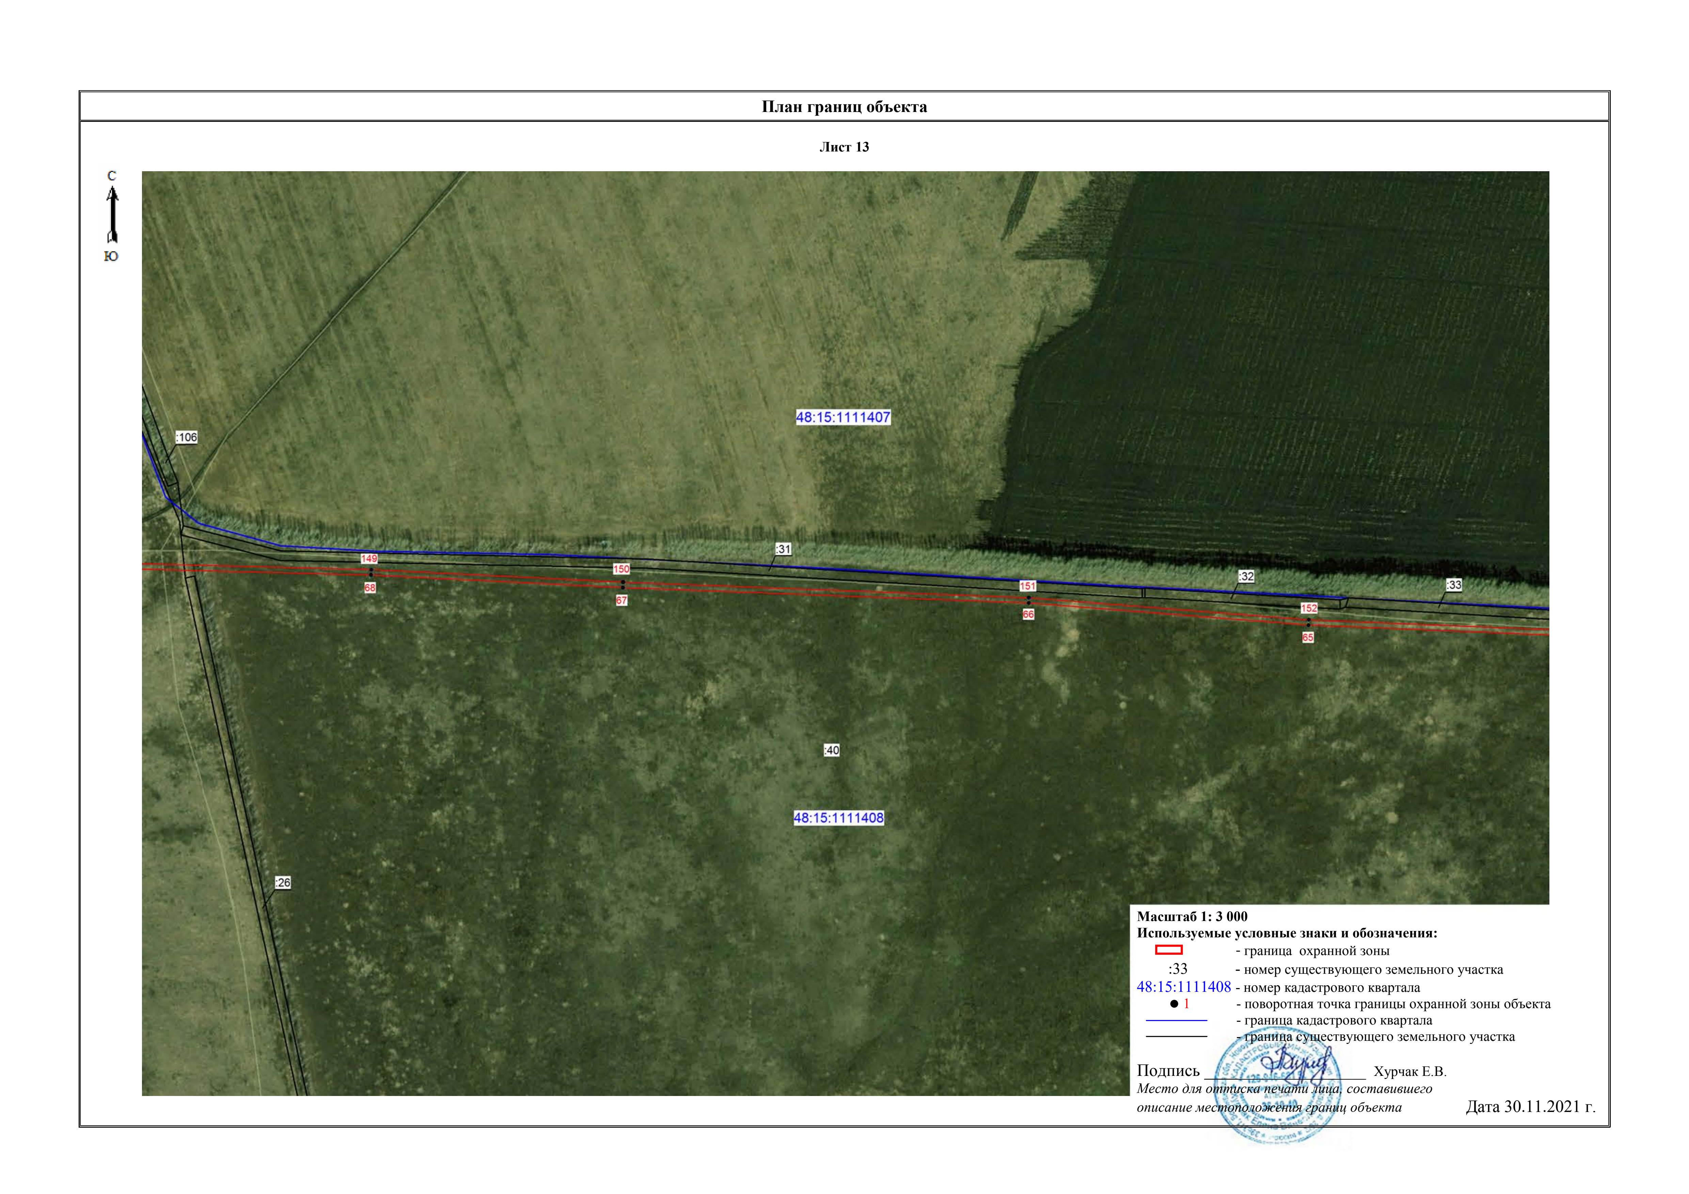
Task: Click the red rectangle legend symbol
Action: tap(1169, 950)
